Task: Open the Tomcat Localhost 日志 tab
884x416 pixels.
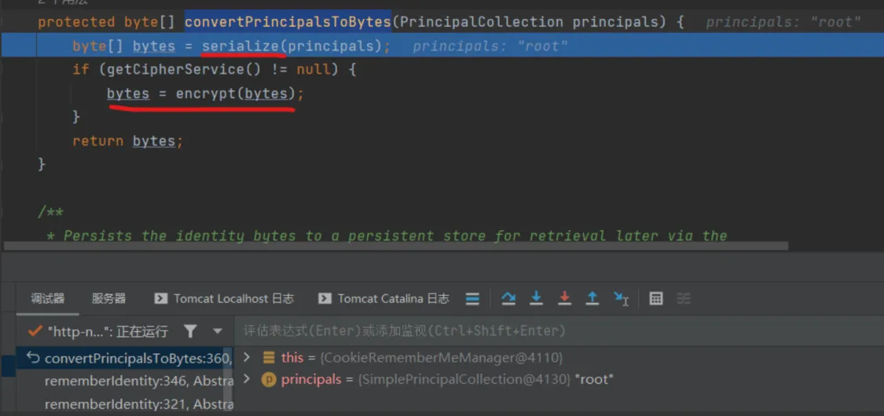Action: [225, 298]
